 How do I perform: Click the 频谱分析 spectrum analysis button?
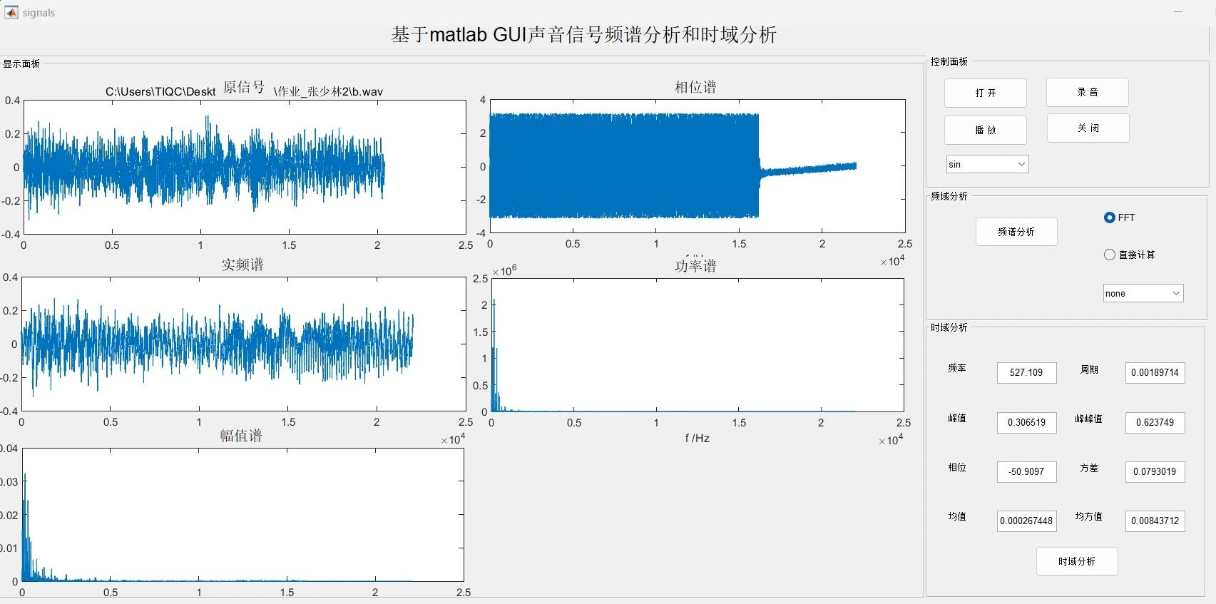(1016, 232)
